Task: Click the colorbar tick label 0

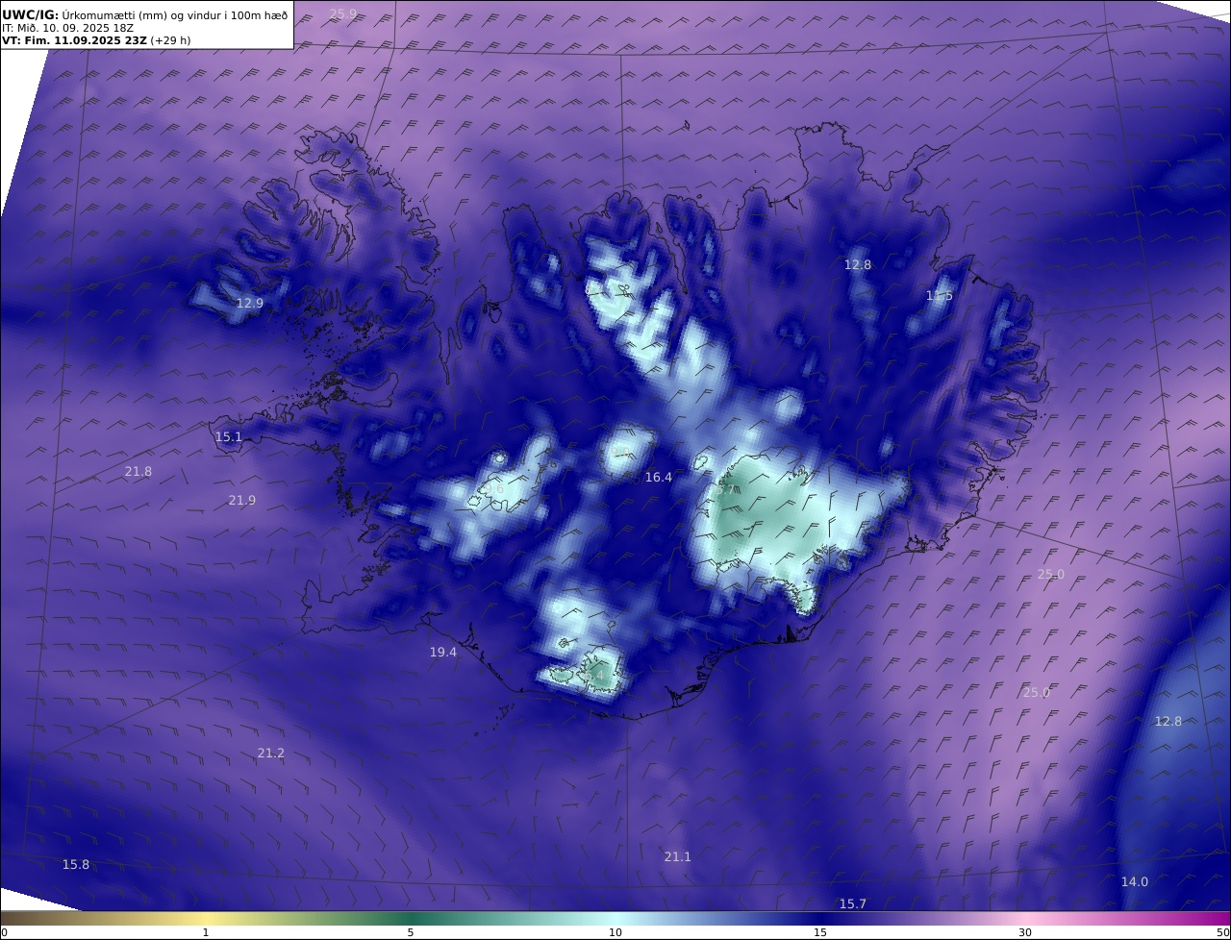Action: pos(4,932)
